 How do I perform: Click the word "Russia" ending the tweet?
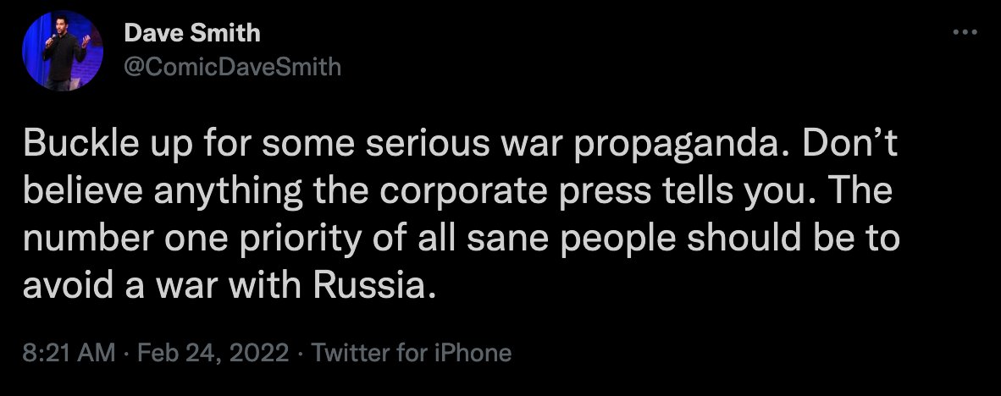point(368,286)
